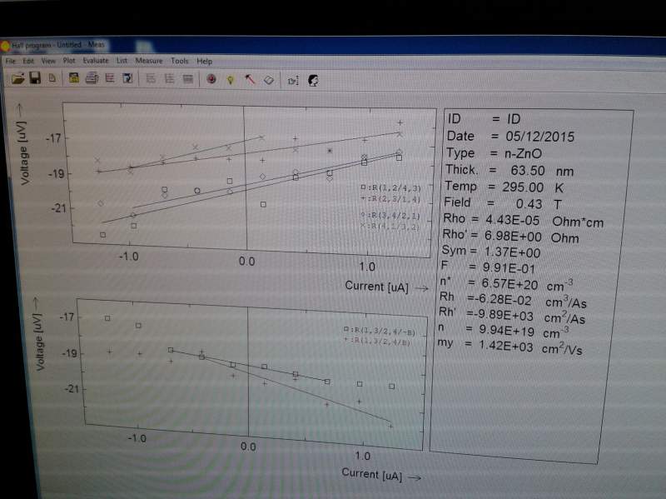
Task: Click the n value 9.94E+19
Action: (507, 331)
